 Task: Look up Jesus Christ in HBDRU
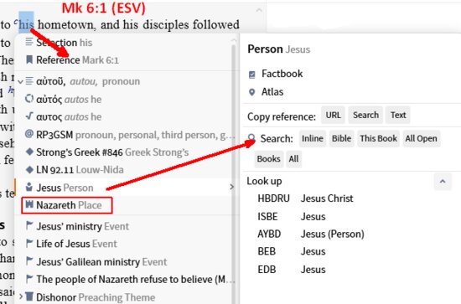305,198
